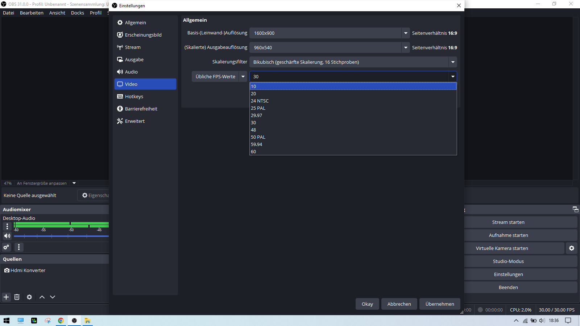Open virtual camera settings gear icon
The width and height of the screenshot is (580, 326).
(x=572, y=248)
